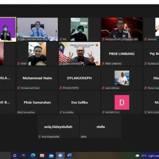The width and height of the screenshot is (159, 159).
Task: Select the PBSB LIMBANG participant tile
Action: coord(122,54)
